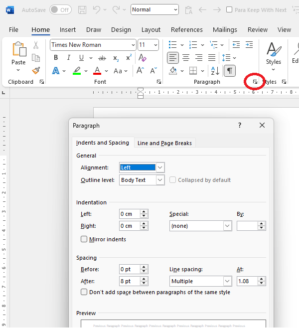Undo the last action
Image resolution: width=299 pixels, height=329 pixels.
pyautogui.click(x=97, y=9)
